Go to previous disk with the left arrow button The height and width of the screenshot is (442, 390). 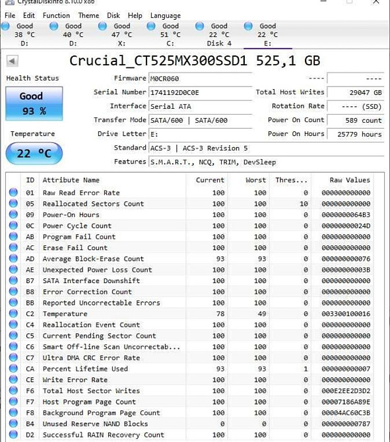pos(12,61)
